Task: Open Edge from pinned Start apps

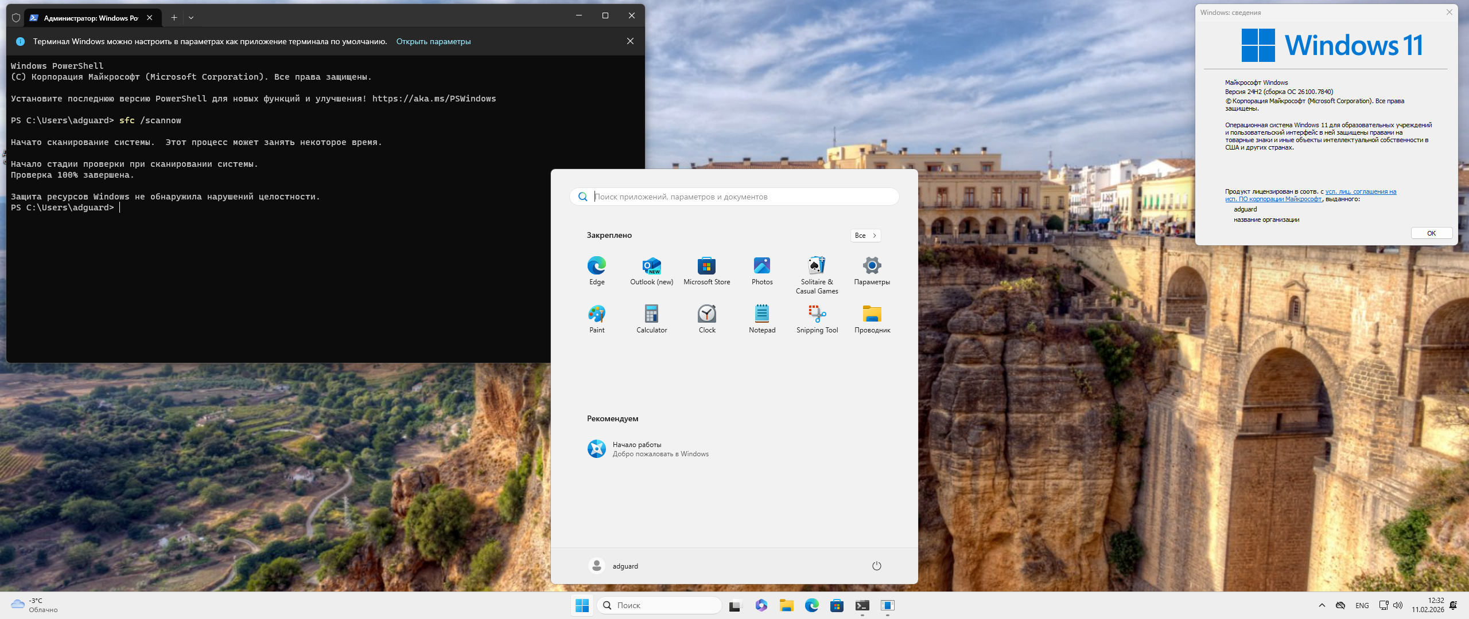Action: (x=596, y=266)
